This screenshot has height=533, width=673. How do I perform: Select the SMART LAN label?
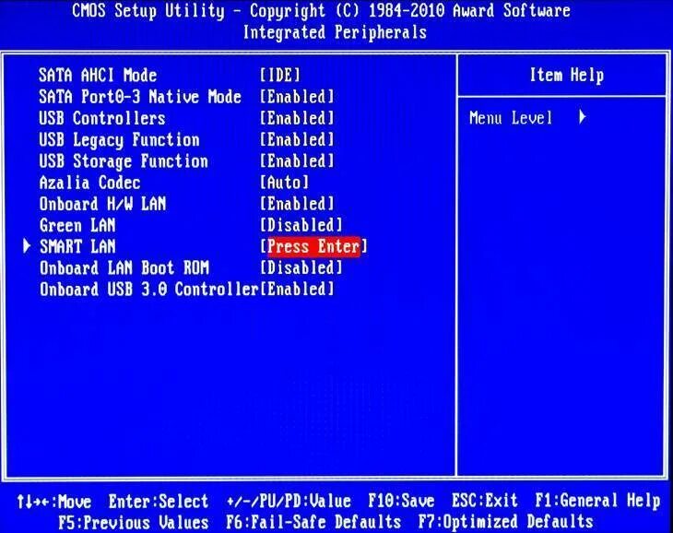pos(77,247)
